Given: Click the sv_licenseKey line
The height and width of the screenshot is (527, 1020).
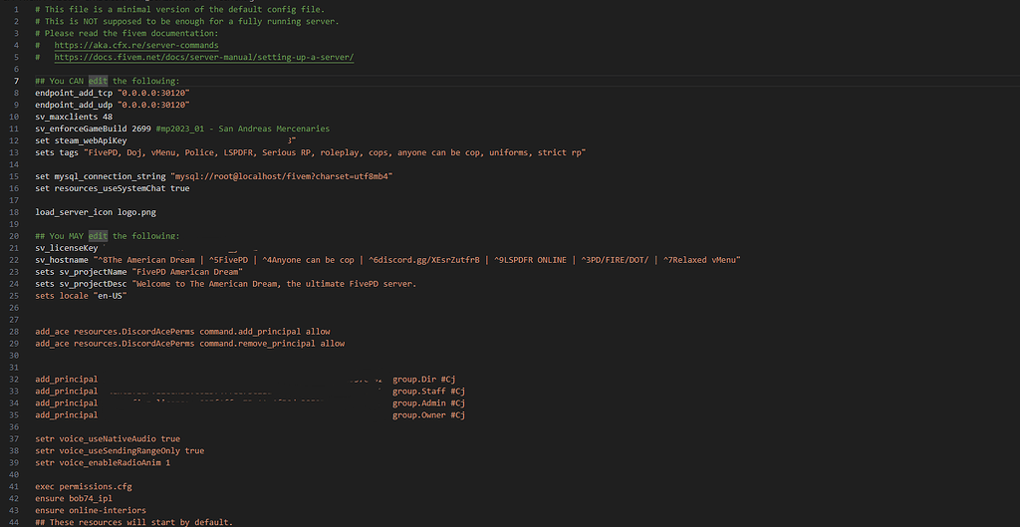Looking at the screenshot, I should pyautogui.click(x=67, y=247).
